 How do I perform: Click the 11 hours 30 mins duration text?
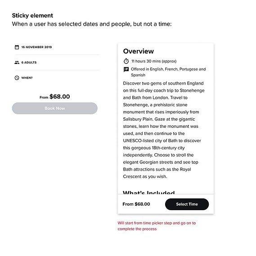pos(154,61)
